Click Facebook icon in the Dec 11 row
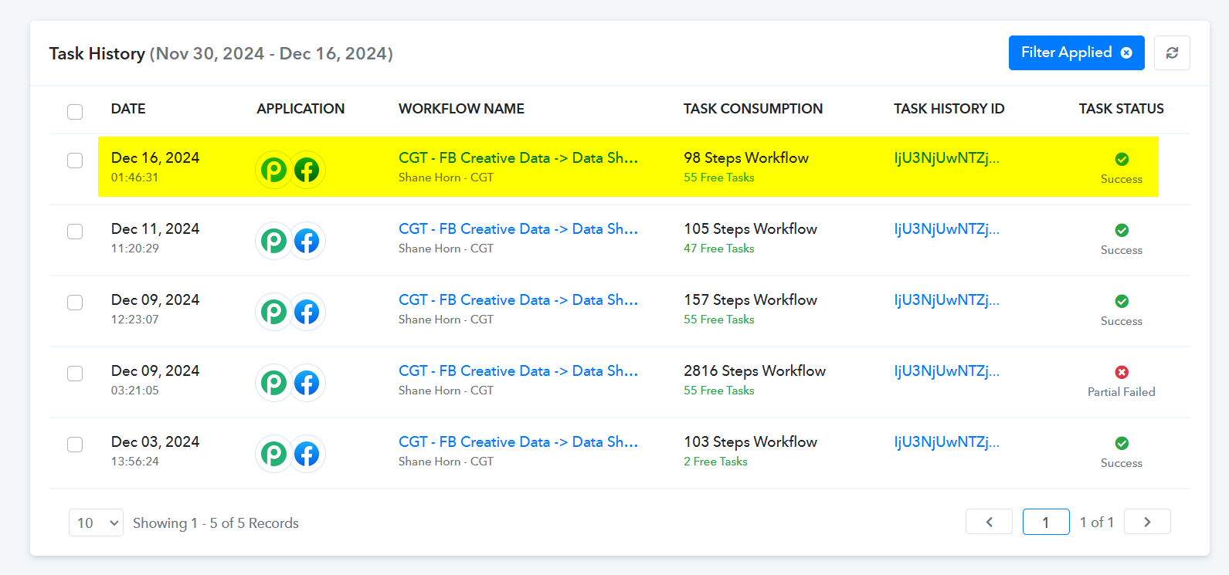 click(307, 241)
